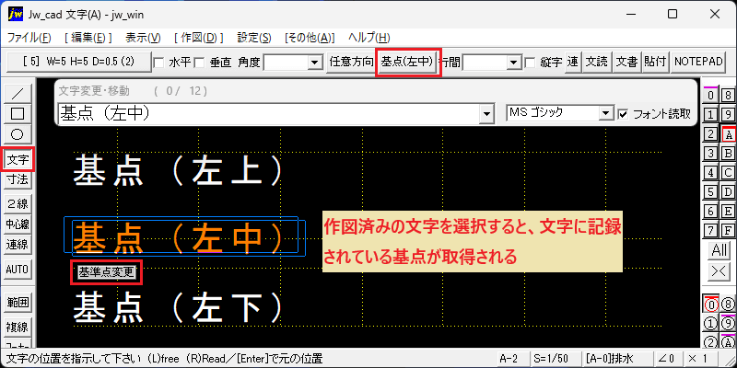Expand the 行間 line spacing dropdown

point(514,63)
